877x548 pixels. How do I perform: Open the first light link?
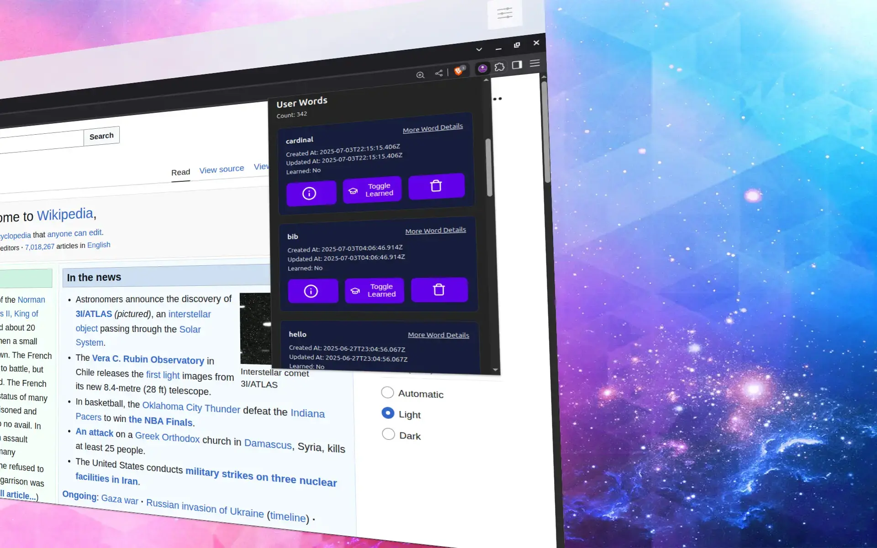click(163, 374)
